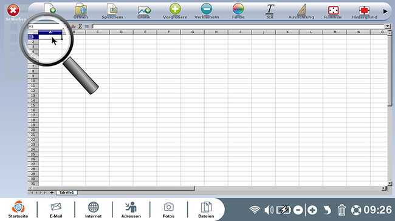Click the formula input field
The image size is (395, 221).
tap(238, 26)
